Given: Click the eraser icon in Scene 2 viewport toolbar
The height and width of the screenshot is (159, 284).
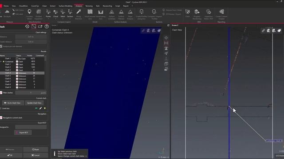Looking at the screenshot, I should tap(279, 30).
